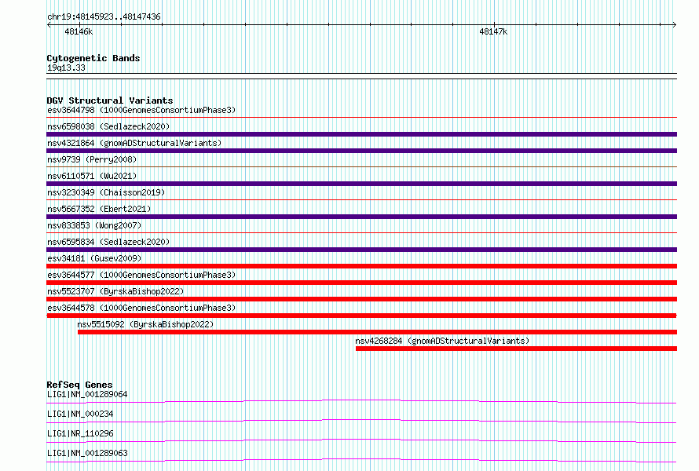Screen dimensions: 699x471
Task: Click variant nsv833853 Wong2007
Action: coord(94,225)
